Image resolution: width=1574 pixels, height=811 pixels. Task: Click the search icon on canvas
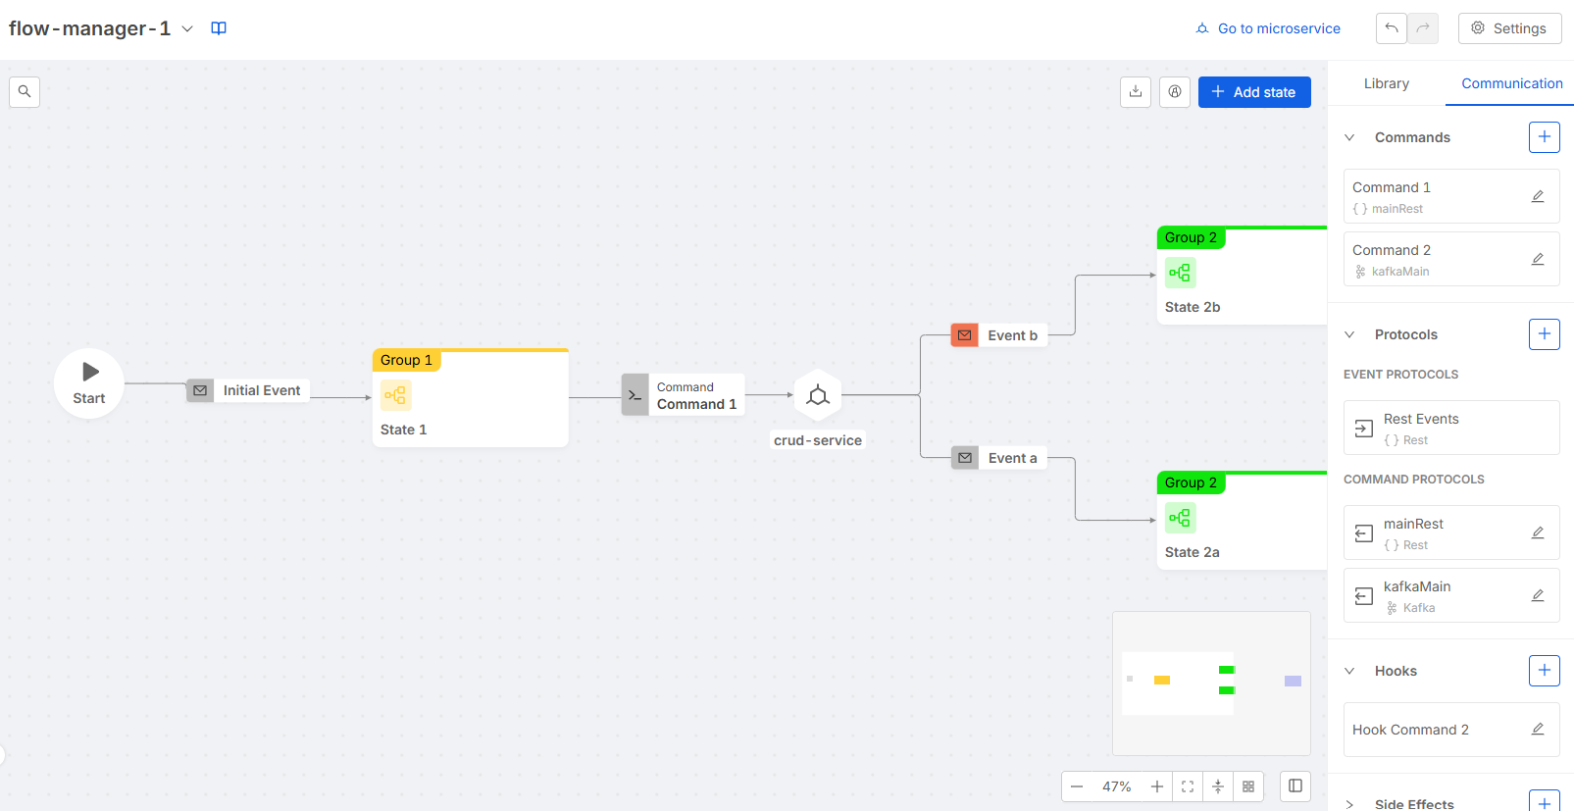click(25, 92)
